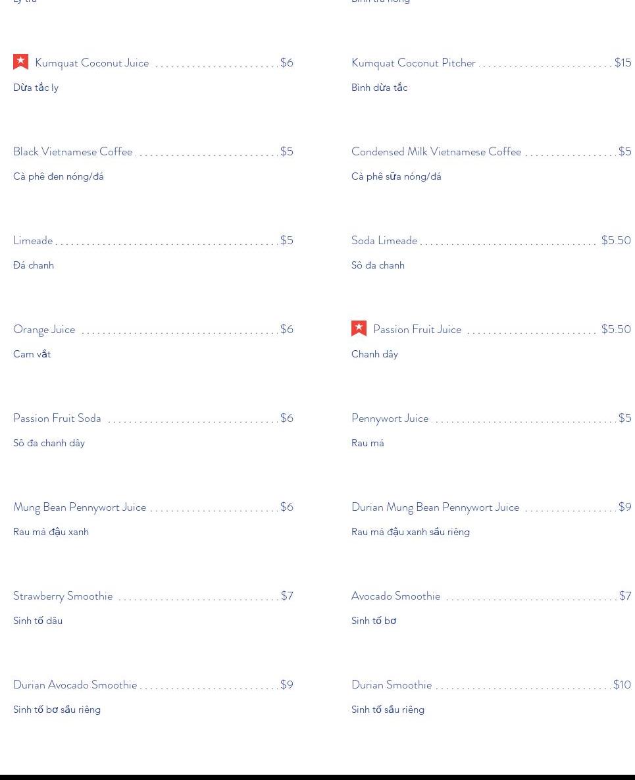Click the star icon beside Passion Fruit Juice
635x780 pixels.
(359, 328)
